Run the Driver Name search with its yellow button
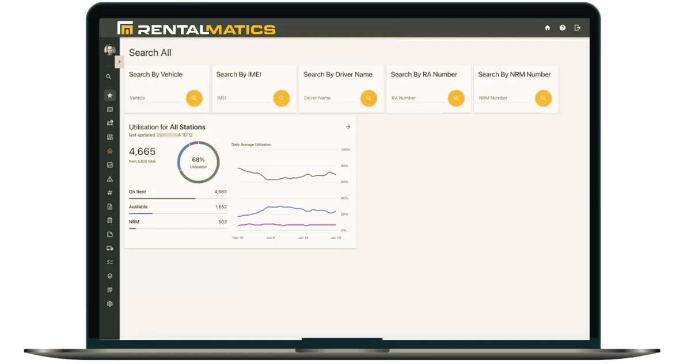The image size is (691, 364). (369, 98)
